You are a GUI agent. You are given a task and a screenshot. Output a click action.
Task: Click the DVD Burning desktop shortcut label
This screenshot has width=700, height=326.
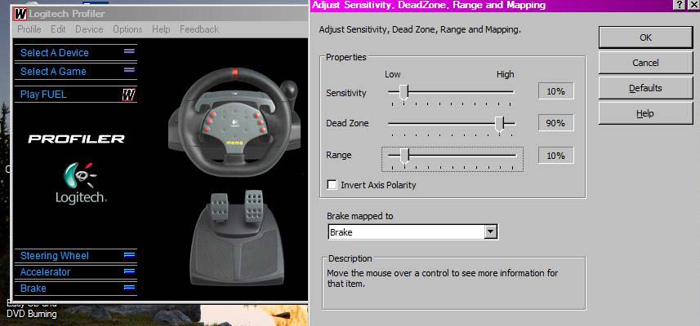pyautogui.click(x=32, y=314)
